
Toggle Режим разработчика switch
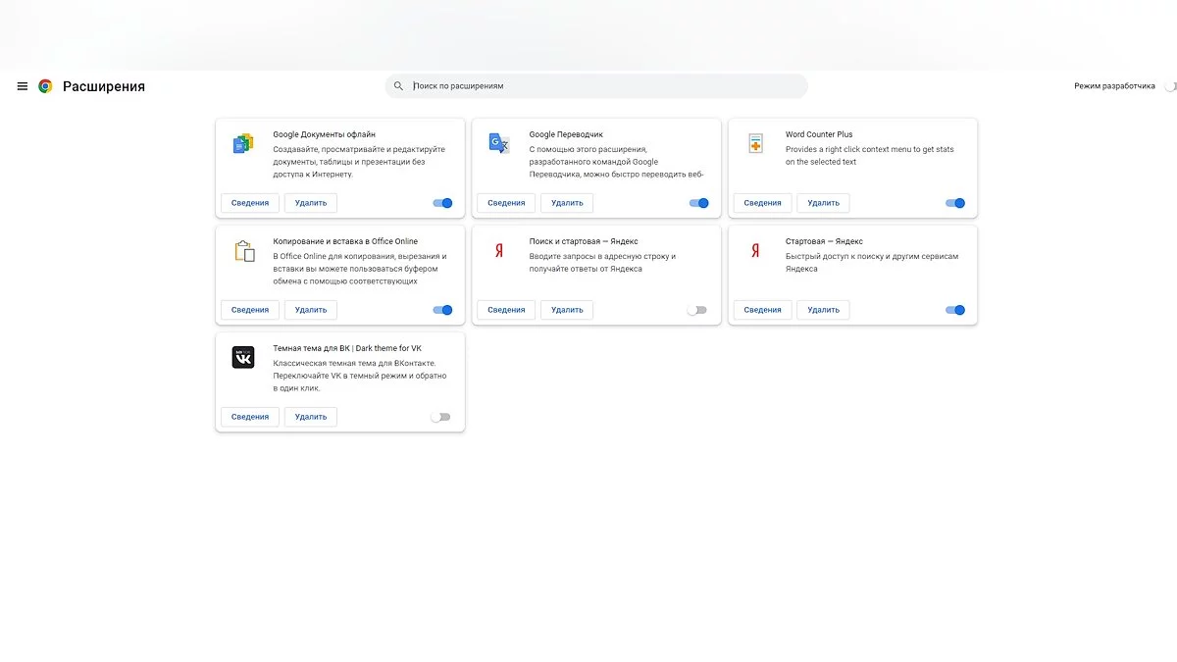(x=1170, y=86)
